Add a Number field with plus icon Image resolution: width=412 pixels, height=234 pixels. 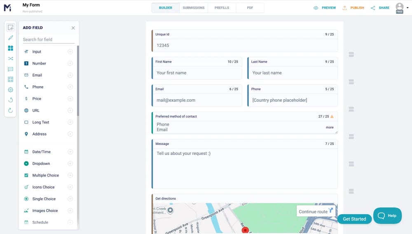coord(70,63)
